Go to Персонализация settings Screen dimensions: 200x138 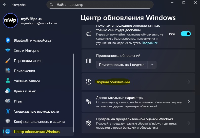point(38,61)
